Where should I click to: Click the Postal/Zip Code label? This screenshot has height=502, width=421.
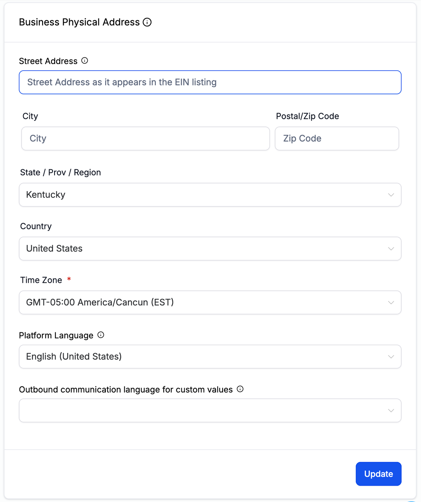click(x=307, y=116)
